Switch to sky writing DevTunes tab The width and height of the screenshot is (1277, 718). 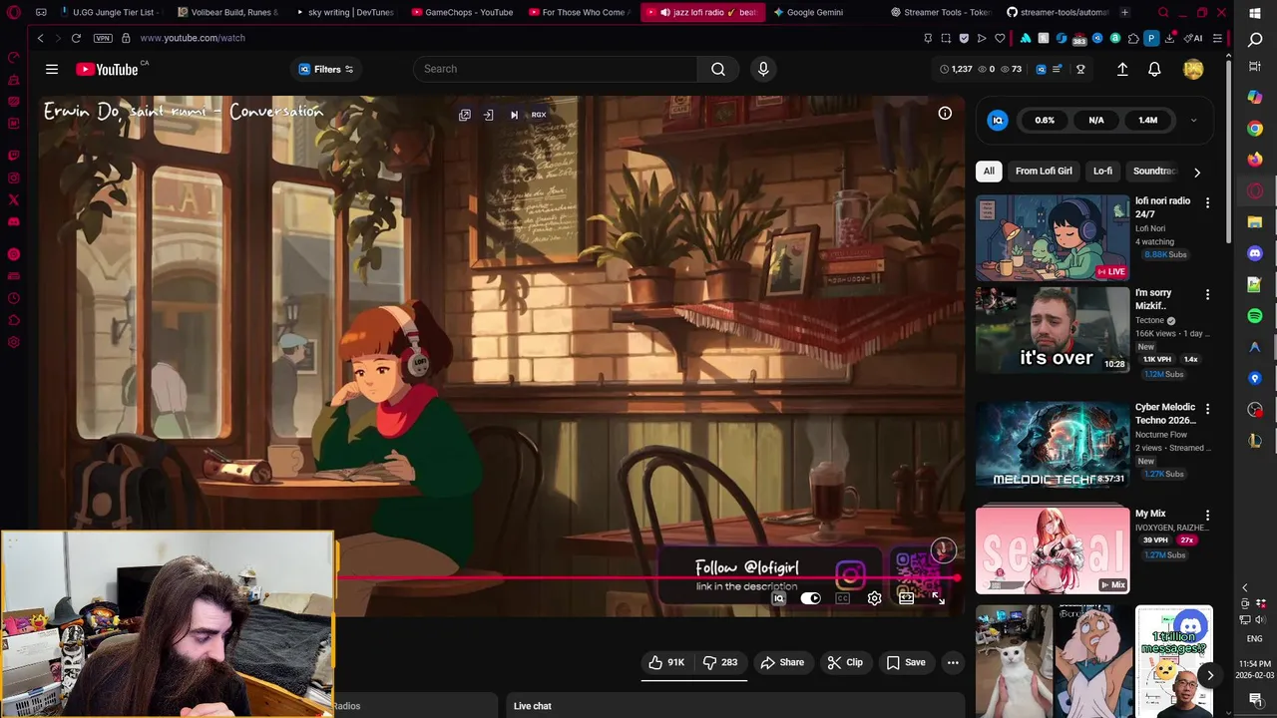(346, 12)
